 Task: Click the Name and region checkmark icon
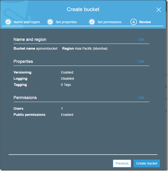8,22
